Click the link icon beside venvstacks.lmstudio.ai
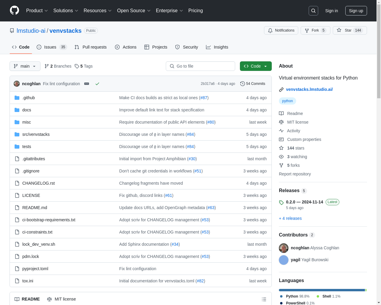The height and width of the screenshot is (305, 381). pyautogui.click(x=281, y=89)
